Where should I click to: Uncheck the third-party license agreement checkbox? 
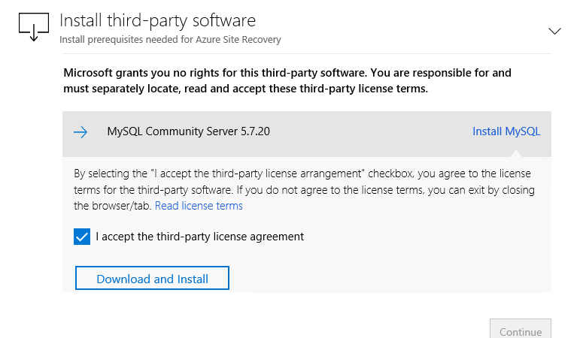82,237
